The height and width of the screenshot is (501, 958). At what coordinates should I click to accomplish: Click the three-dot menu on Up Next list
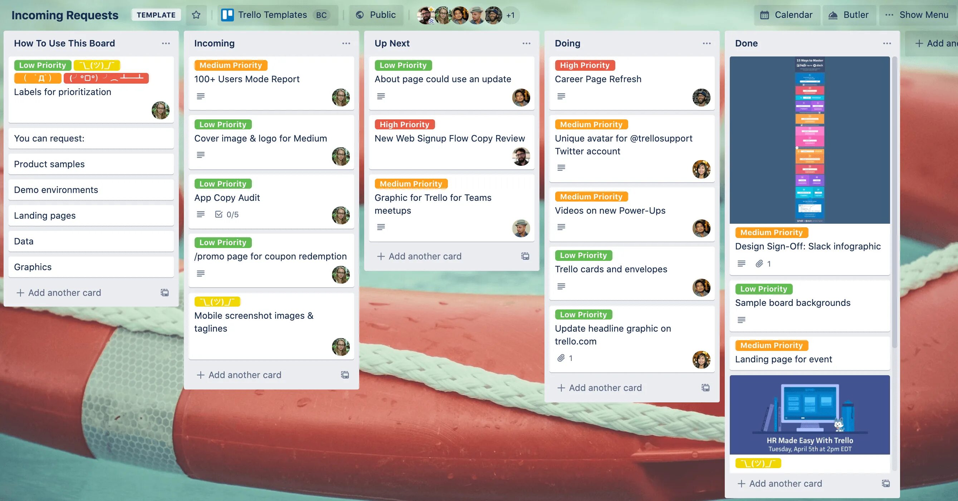(526, 43)
